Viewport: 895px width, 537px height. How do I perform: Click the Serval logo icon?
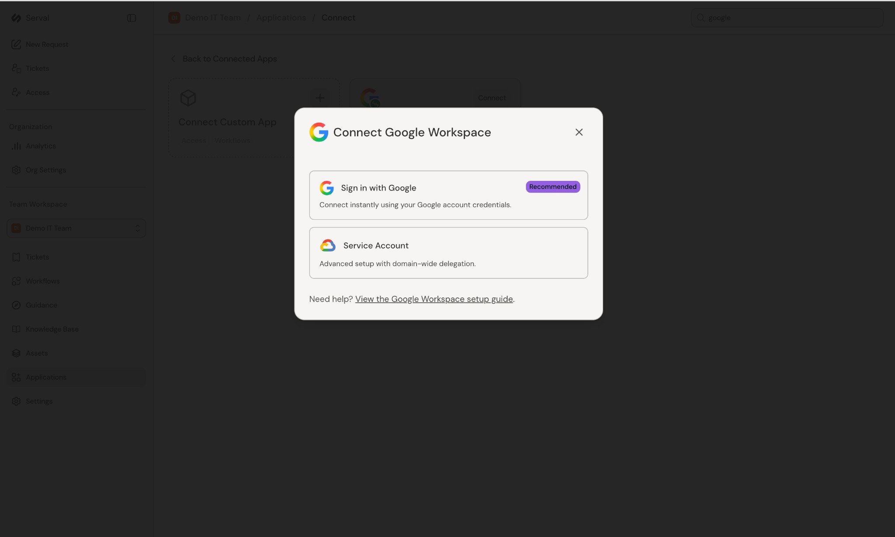tap(16, 18)
